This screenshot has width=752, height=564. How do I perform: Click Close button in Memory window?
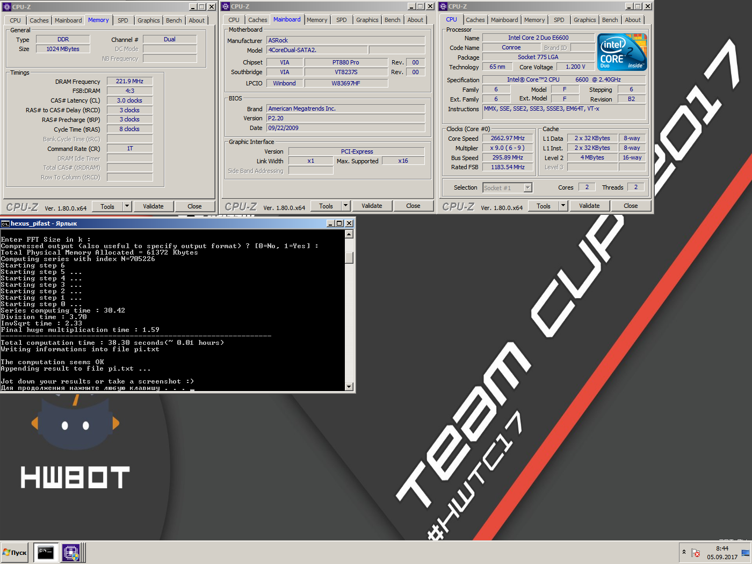click(x=194, y=206)
